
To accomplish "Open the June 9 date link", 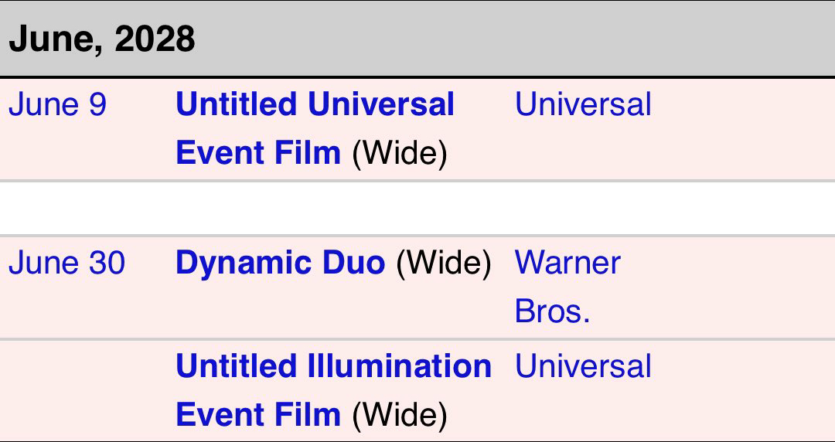I will [57, 105].
